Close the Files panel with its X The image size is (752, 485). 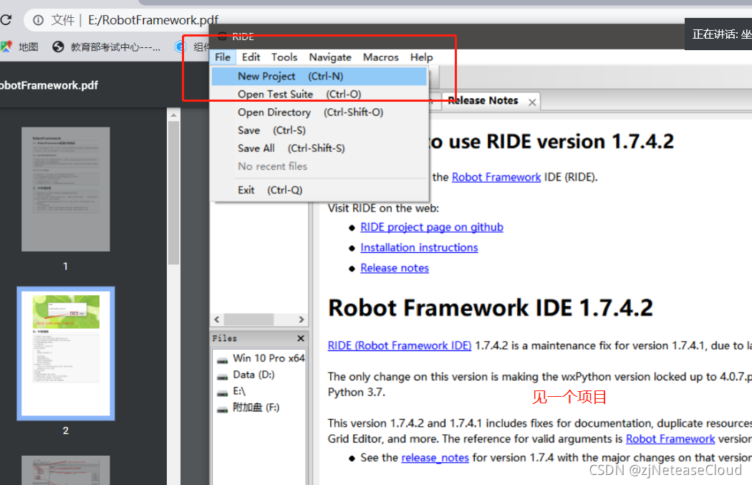tap(300, 338)
